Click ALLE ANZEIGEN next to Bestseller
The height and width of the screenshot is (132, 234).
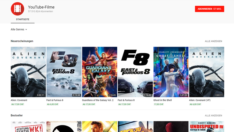(213, 116)
